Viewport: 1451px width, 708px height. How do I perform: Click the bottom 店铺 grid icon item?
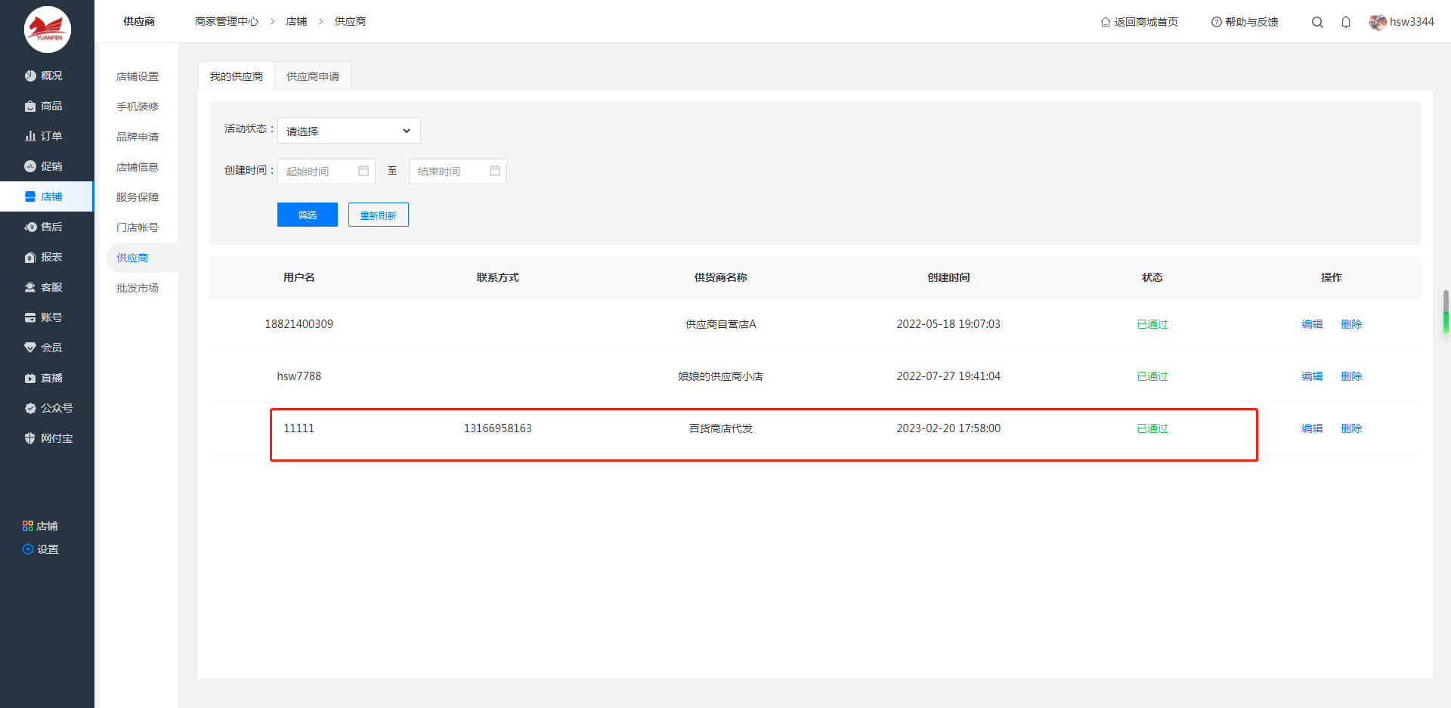tap(40, 526)
